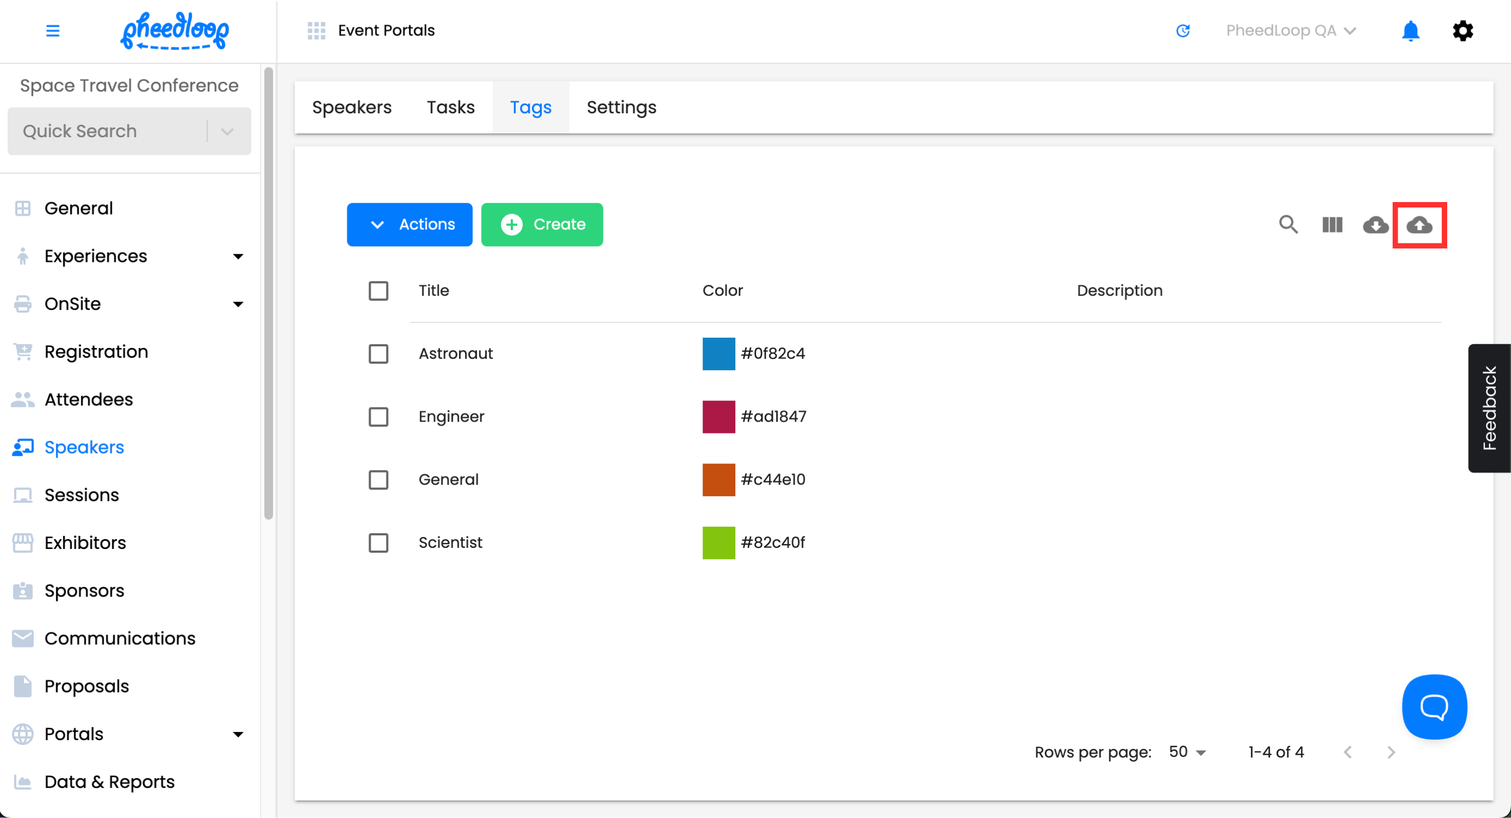Click the cloud download export icon

click(x=1375, y=225)
